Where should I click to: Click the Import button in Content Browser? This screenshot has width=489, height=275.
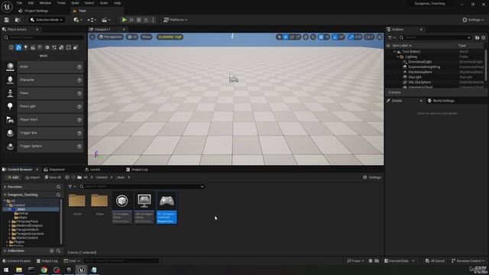[x=32, y=177]
